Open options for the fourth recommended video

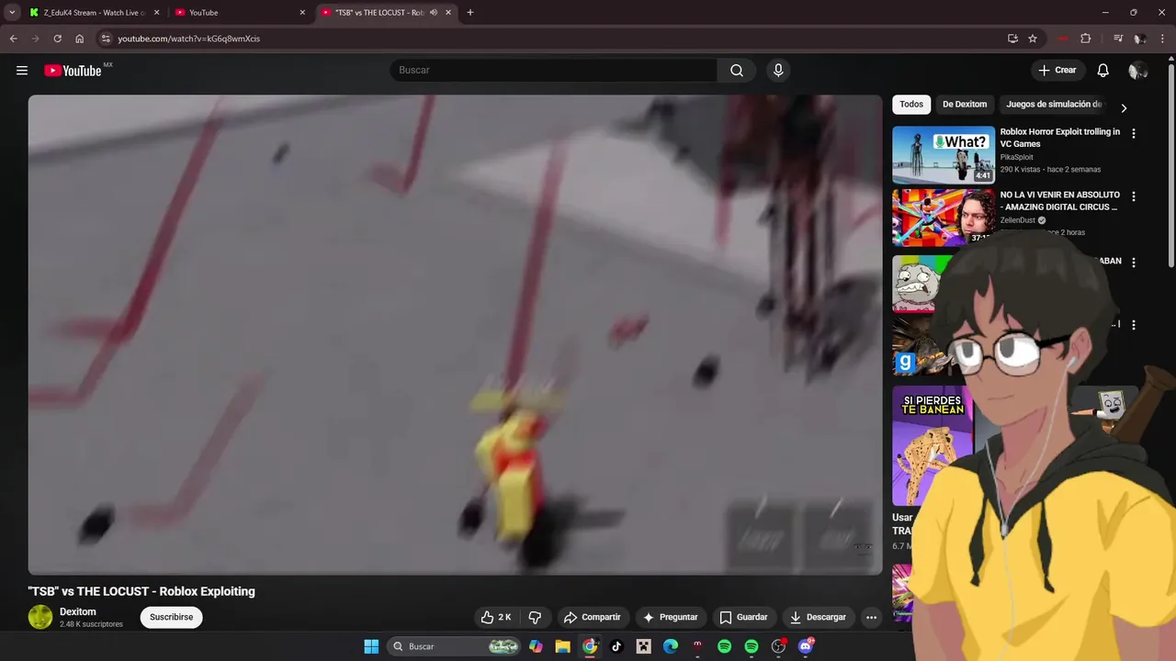point(1134,325)
